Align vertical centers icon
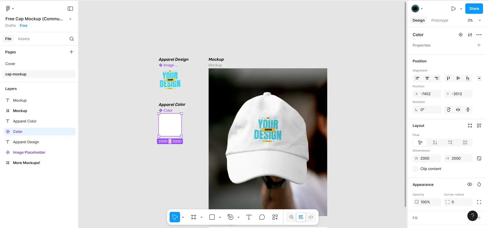489x228 pixels. pyautogui.click(x=458, y=78)
